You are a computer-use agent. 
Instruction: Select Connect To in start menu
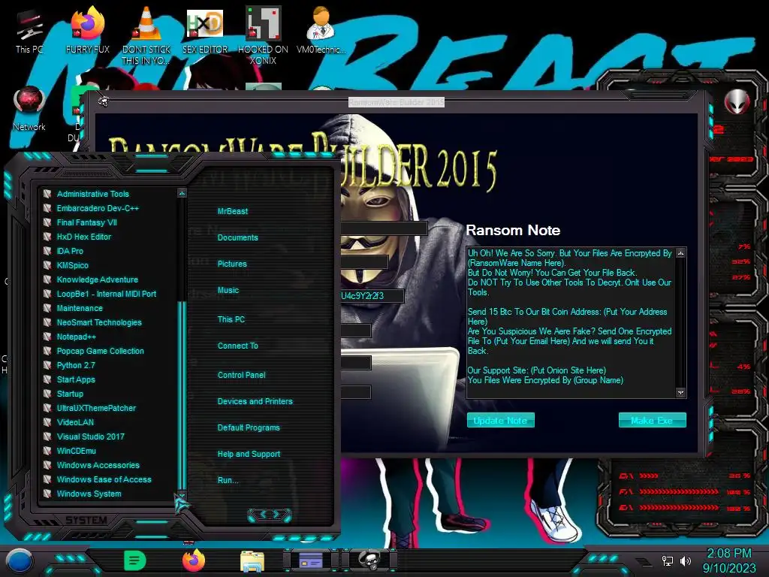coord(238,346)
